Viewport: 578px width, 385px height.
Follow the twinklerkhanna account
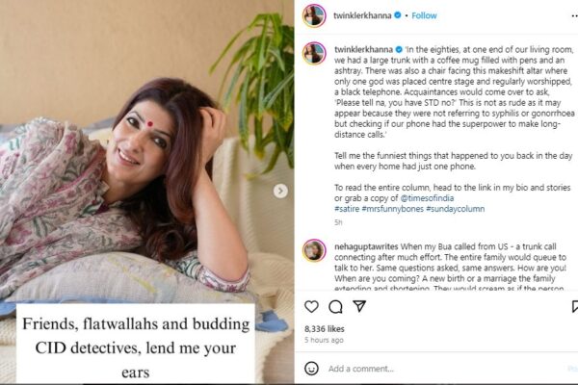coord(424,15)
